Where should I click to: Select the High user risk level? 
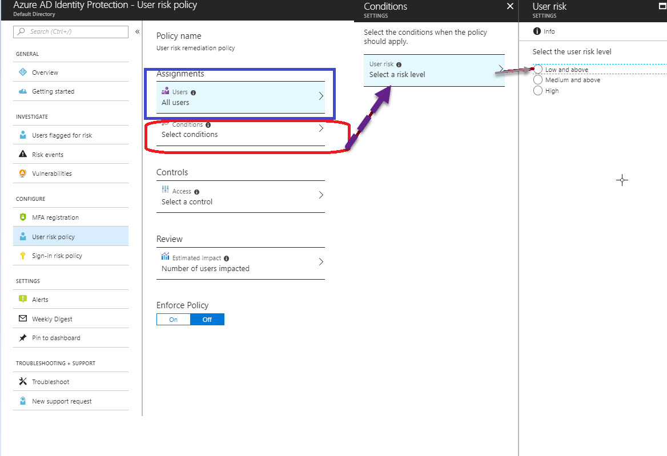click(537, 90)
